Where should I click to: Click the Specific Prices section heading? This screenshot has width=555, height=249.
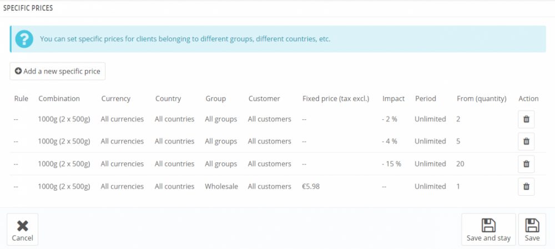[x=28, y=8]
